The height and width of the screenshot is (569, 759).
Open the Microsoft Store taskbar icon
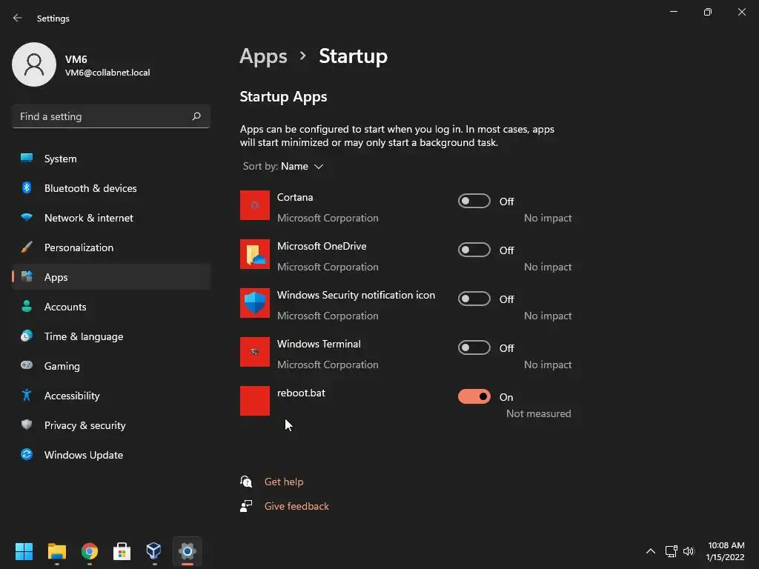122,551
